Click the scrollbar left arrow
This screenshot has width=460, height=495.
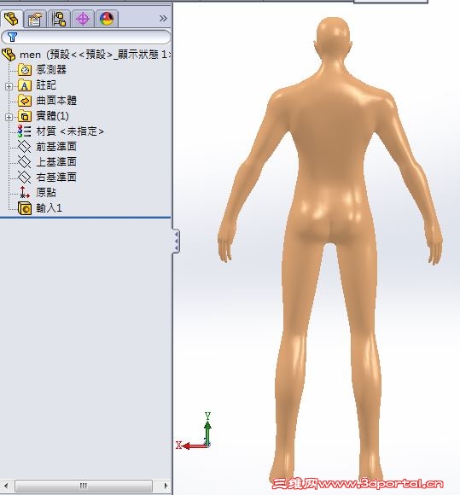(6, 486)
